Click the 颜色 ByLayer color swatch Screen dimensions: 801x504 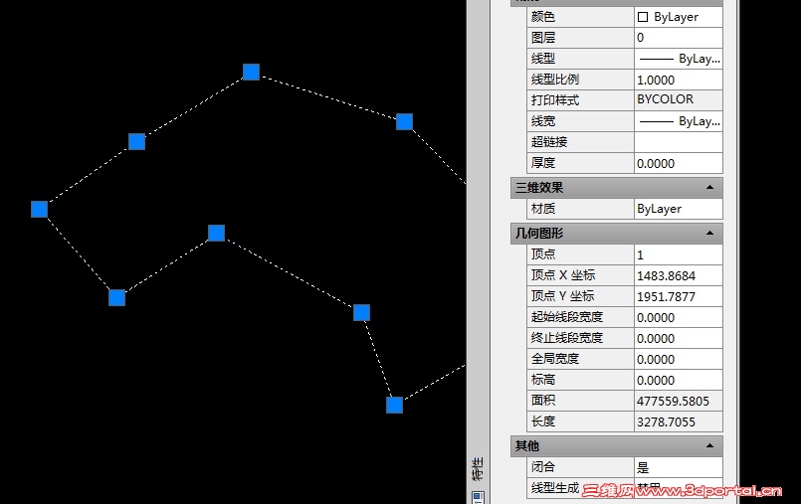click(x=643, y=17)
